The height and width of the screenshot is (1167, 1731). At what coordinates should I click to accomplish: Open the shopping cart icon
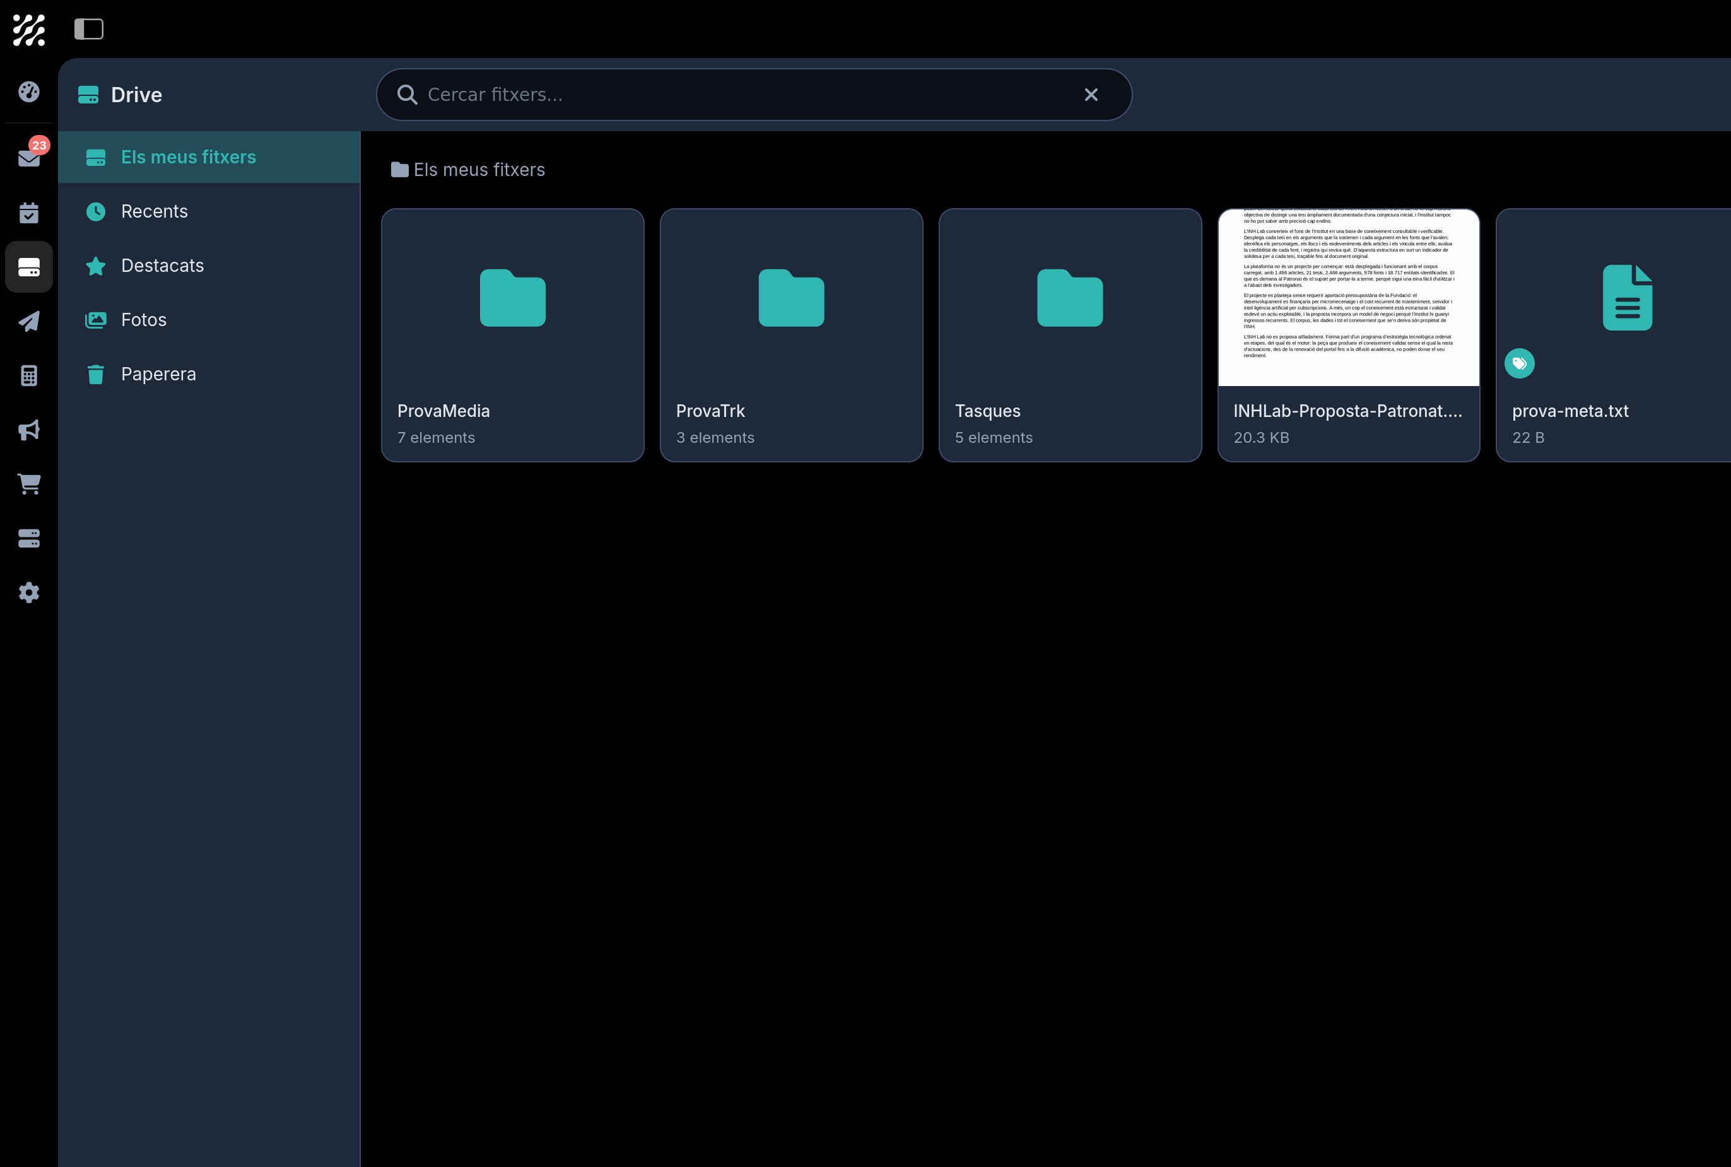(29, 484)
